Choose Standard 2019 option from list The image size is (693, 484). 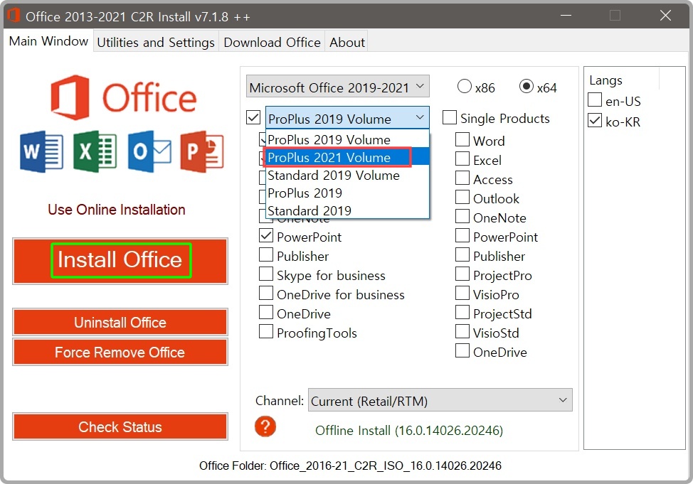(347, 210)
